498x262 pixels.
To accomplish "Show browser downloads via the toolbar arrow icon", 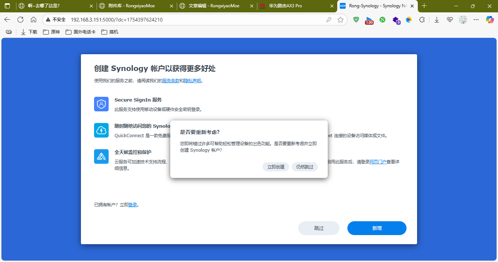I will pos(437,20).
